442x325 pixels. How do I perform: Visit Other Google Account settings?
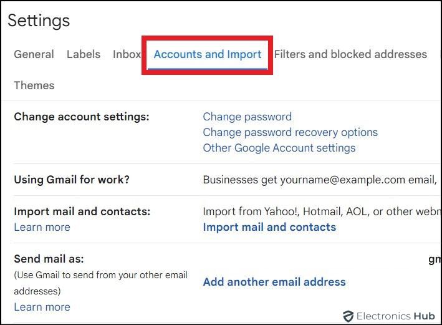[x=279, y=148]
